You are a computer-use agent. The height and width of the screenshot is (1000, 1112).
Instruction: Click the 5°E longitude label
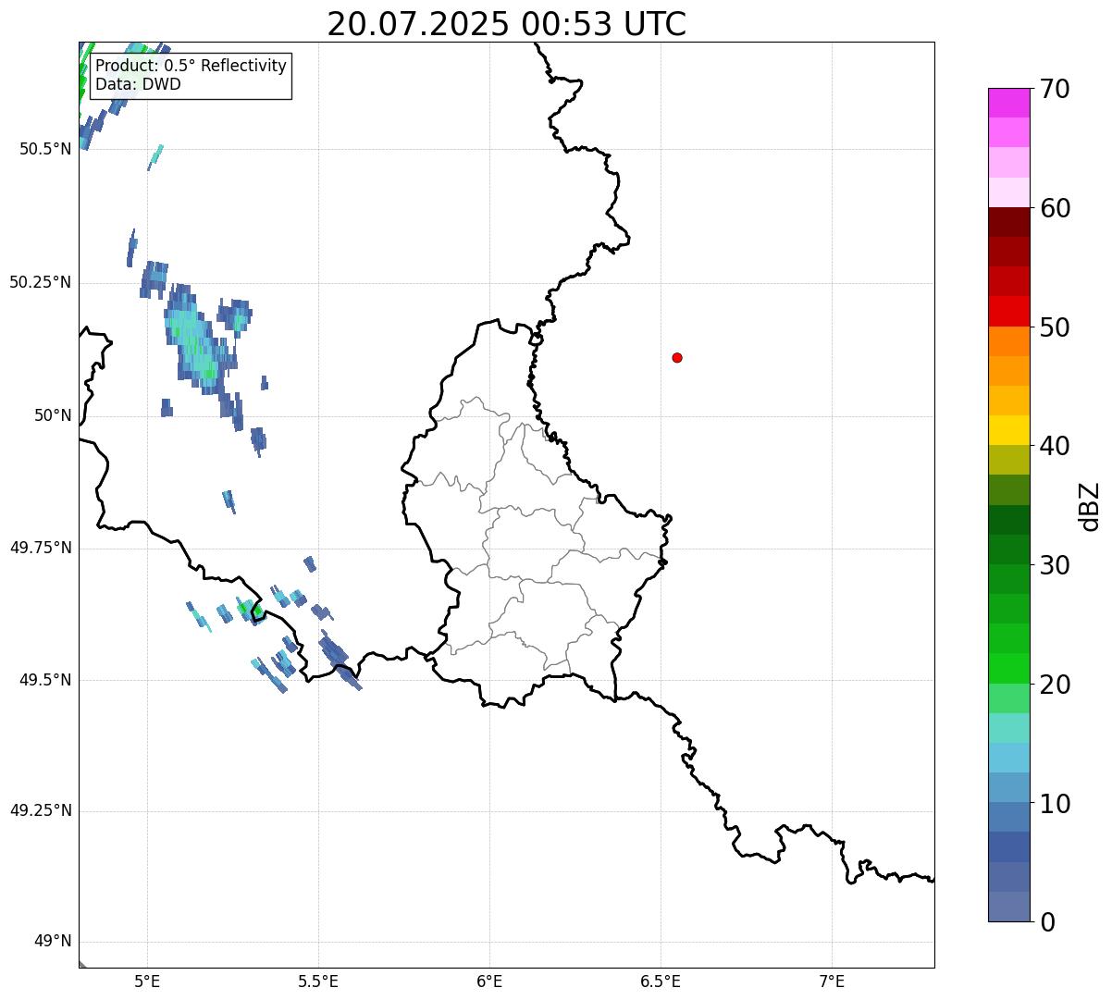[x=147, y=981]
